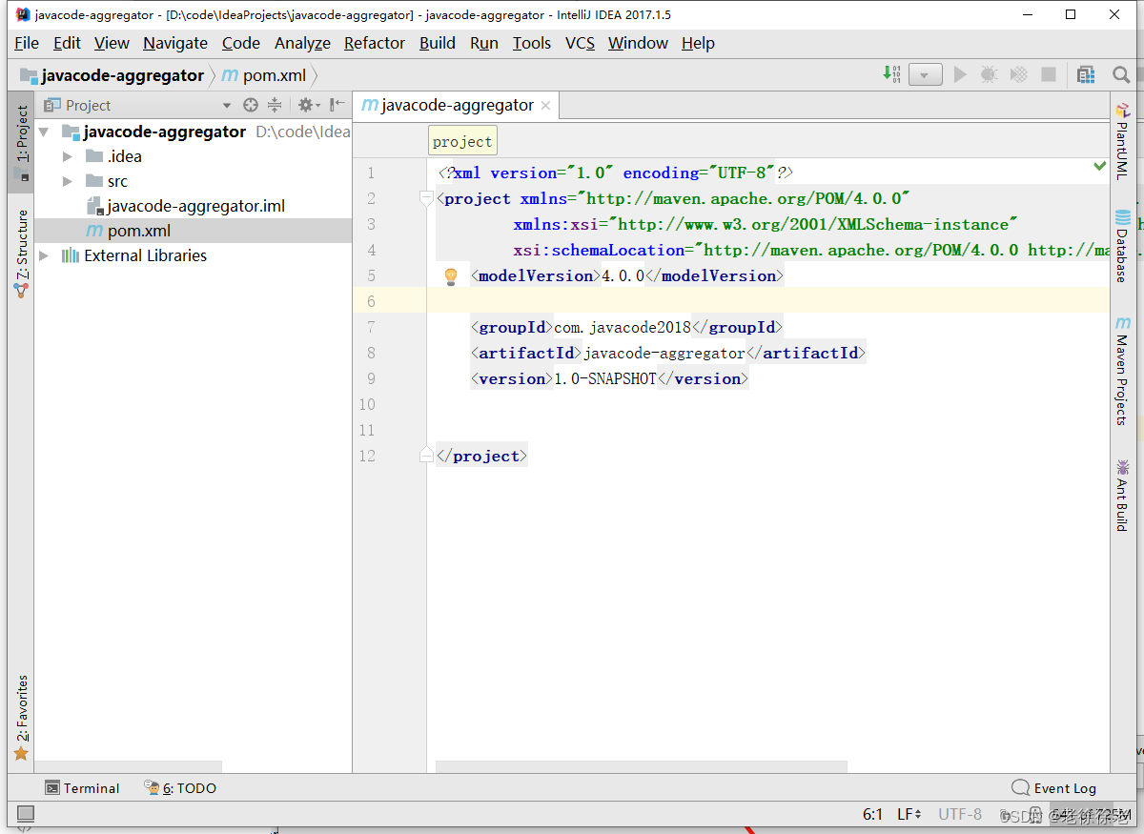Click Scroll from Source target icon
1144x834 pixels.
click(x=251, y=105)
